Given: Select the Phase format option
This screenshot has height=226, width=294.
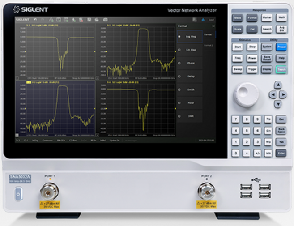Looking at the screenshot, I should tap(190, 63).
